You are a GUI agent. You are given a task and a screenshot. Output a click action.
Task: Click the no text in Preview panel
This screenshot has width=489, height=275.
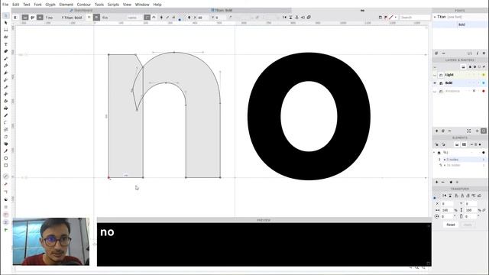[107, 232]
